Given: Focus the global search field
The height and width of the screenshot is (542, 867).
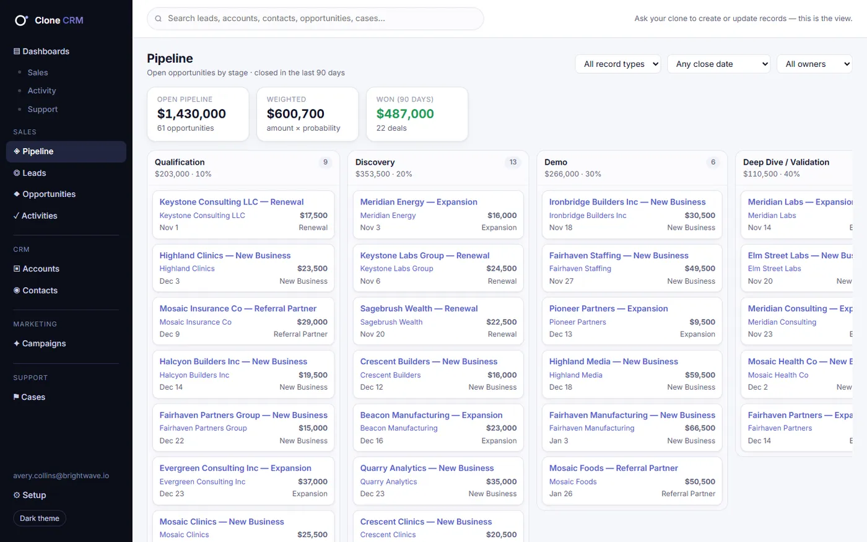Looking at the screenshot, I should 315,19.
